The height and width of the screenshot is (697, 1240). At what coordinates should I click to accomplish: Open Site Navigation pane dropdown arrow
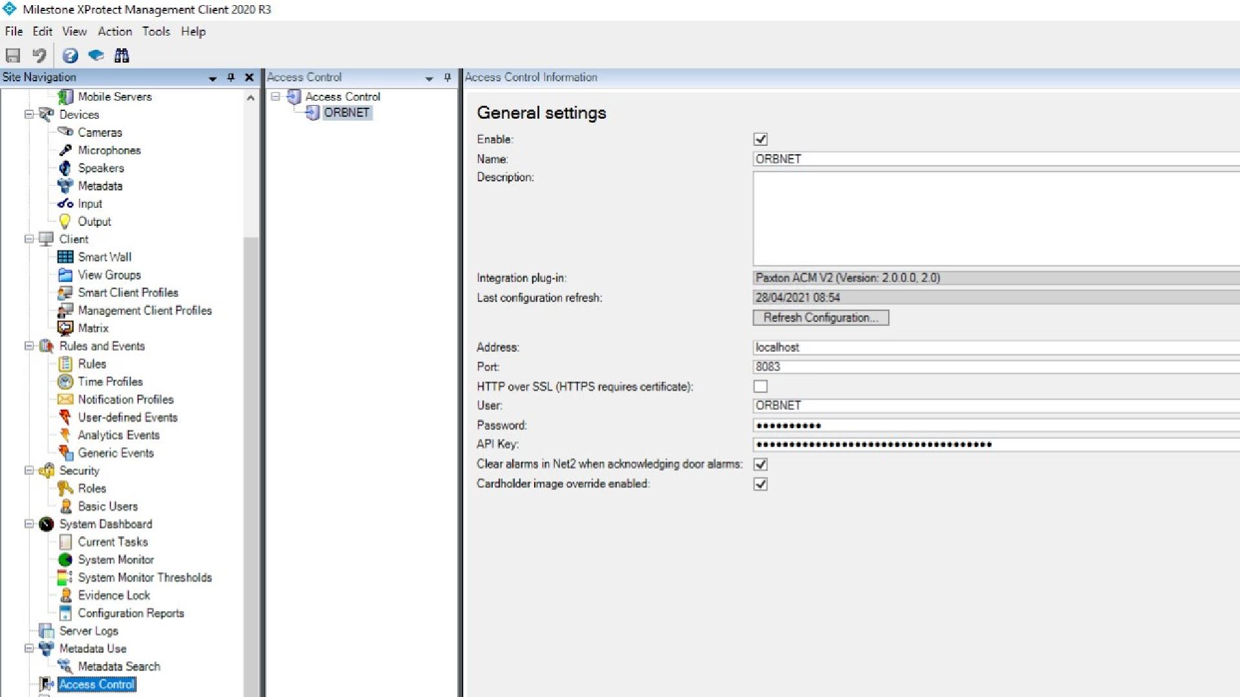tap(212, 78)
